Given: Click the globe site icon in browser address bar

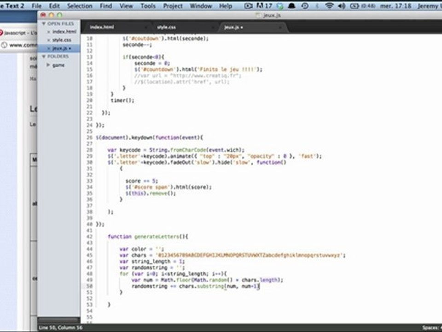Looking at the screenshot, I should point(4,45).
